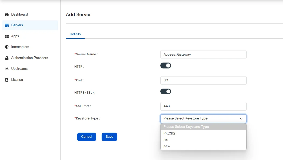Screen dimensions: 283x160
Task: Click the Cancel button
Action: [87, 137]
